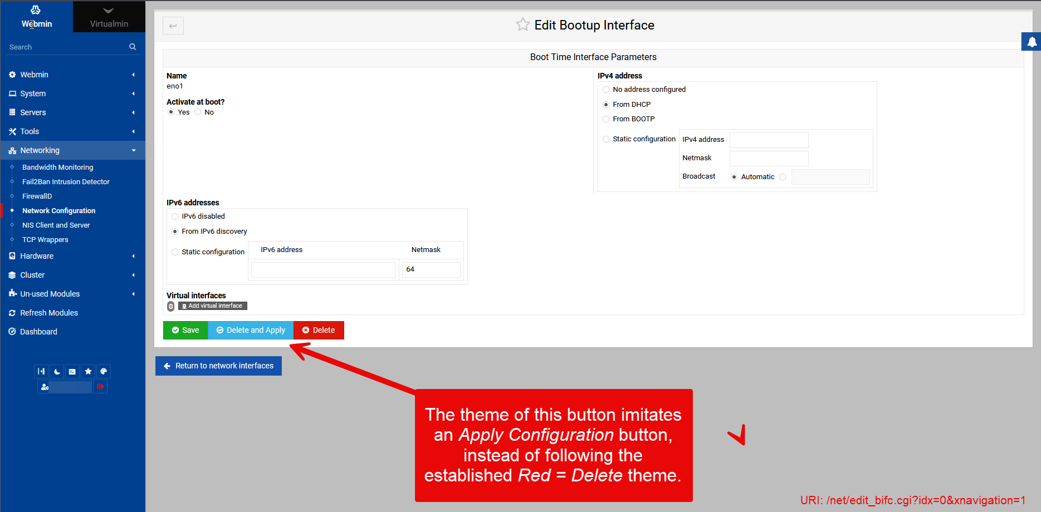Click the Networking icon in the sidebar
The width and height of the screenshot is (1041, 512).
click(x=12, y=150)
